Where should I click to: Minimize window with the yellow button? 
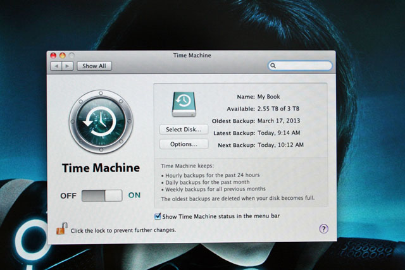click(x=63, y=55)
